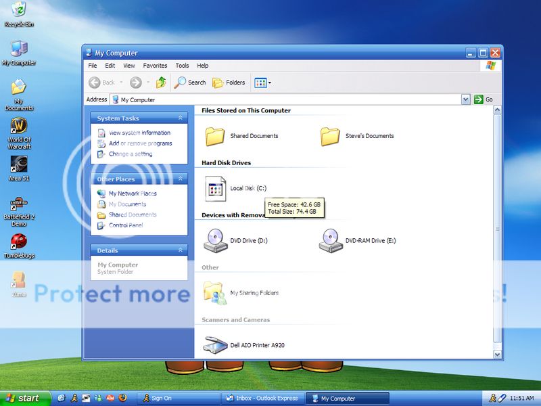Open the Dell AIO Printer A920 scanner

tap(215, 344)
